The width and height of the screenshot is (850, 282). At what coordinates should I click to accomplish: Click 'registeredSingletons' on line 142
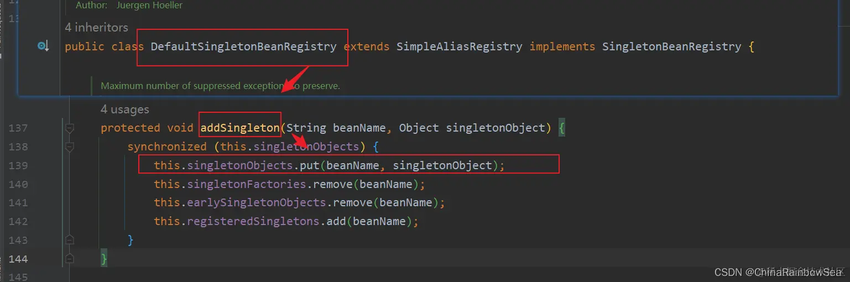[253, 221]
